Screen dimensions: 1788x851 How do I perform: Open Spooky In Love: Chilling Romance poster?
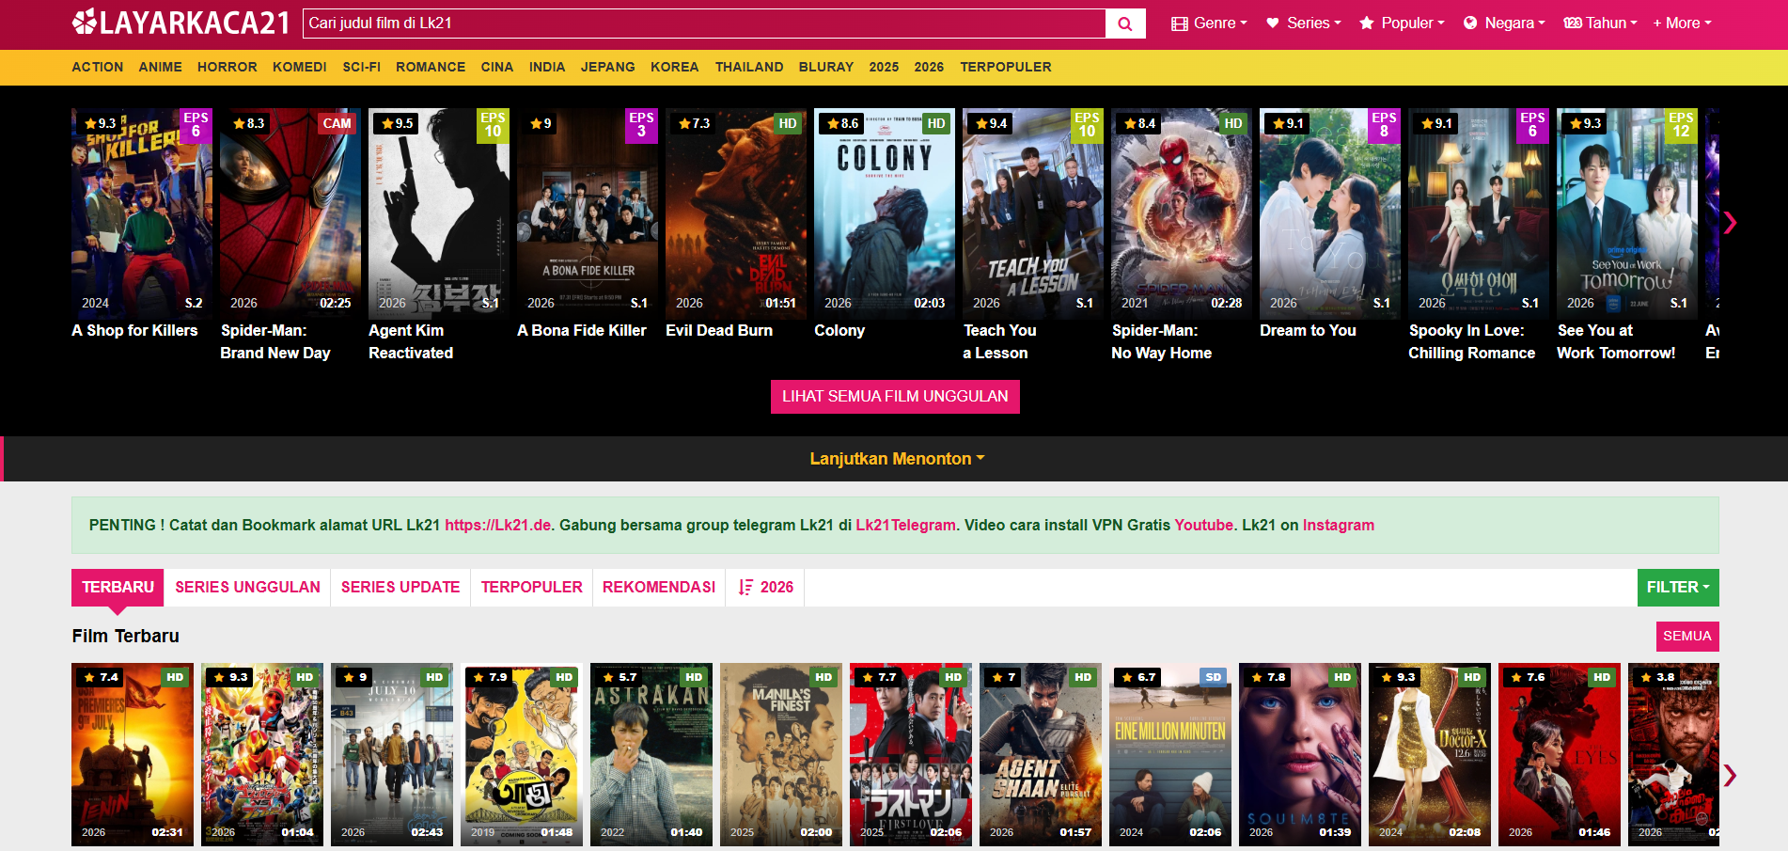click(x=1479, y=213)
